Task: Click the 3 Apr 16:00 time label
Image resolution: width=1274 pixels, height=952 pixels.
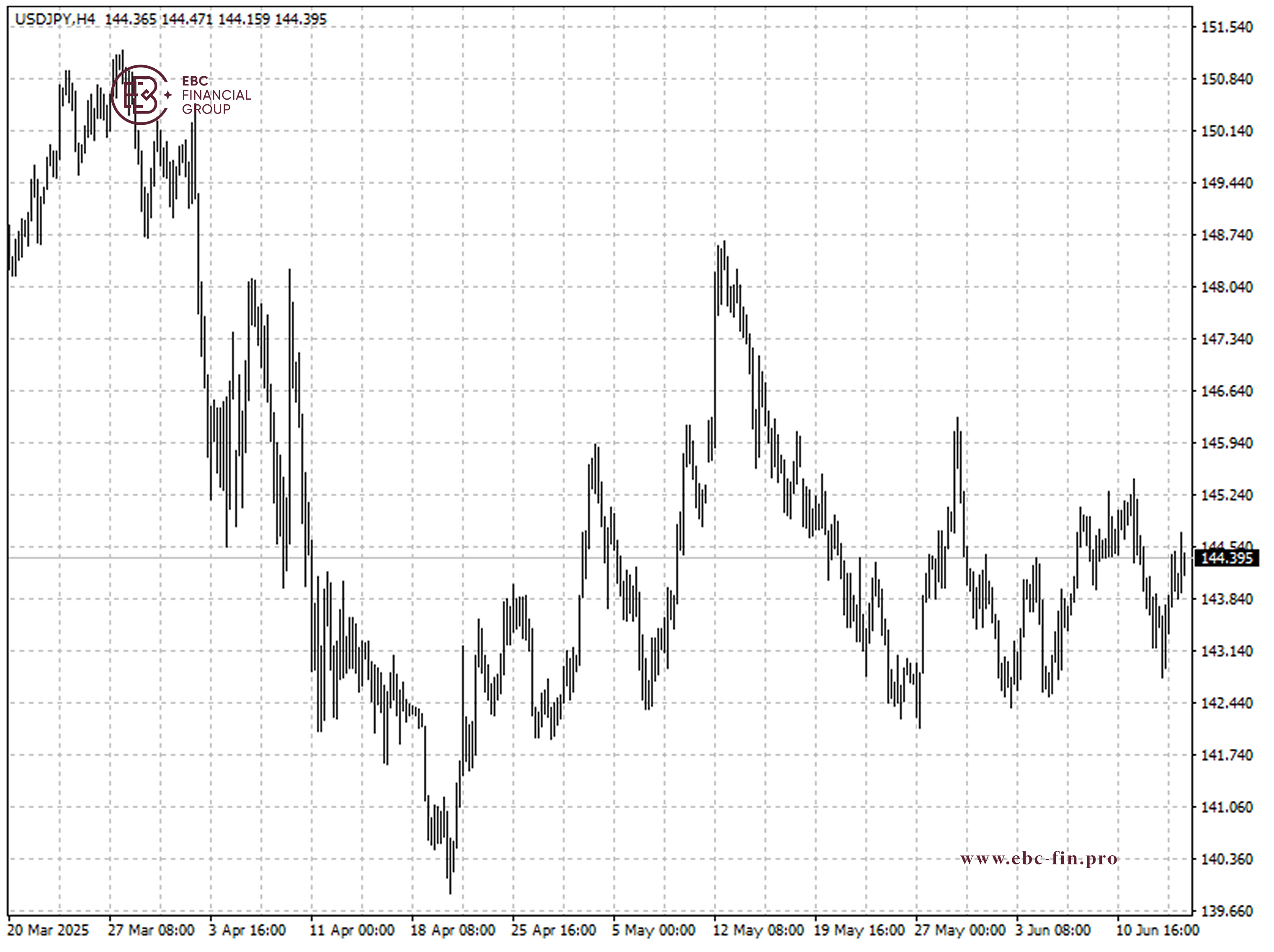Action: [x=247, y=930]
